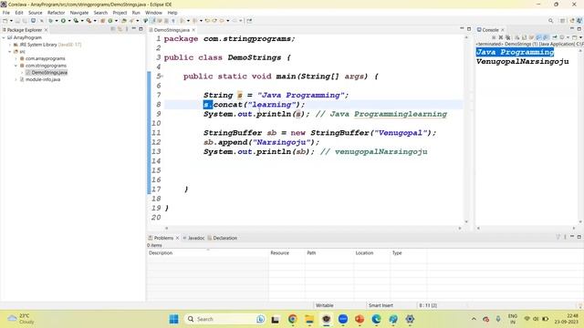This screenshot has height=328, width=584.
Task: Toggle Show Console When Standard Error Changes
Action: 546,37
